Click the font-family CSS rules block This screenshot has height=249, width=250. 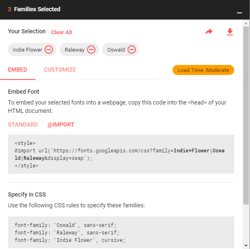pos(121,232)
